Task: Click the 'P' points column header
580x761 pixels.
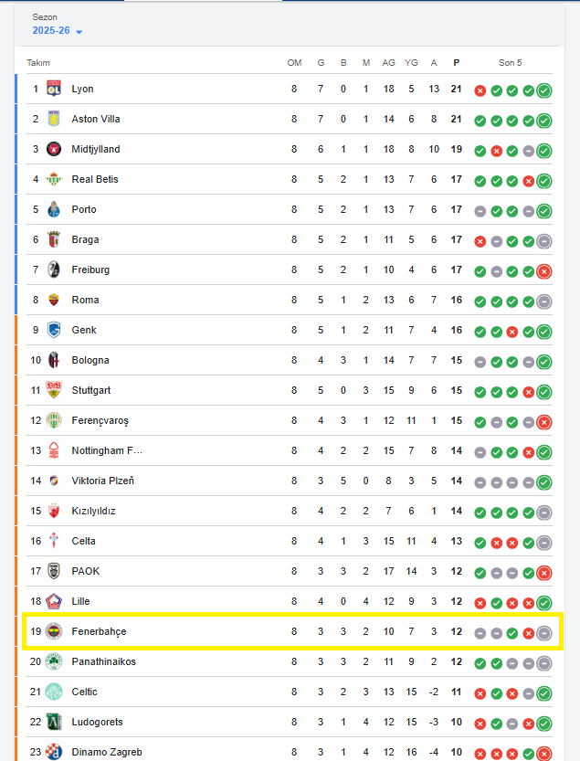Action: 457,62
